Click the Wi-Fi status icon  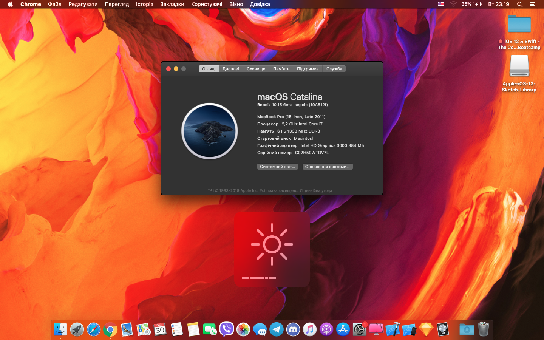(453, 4)
